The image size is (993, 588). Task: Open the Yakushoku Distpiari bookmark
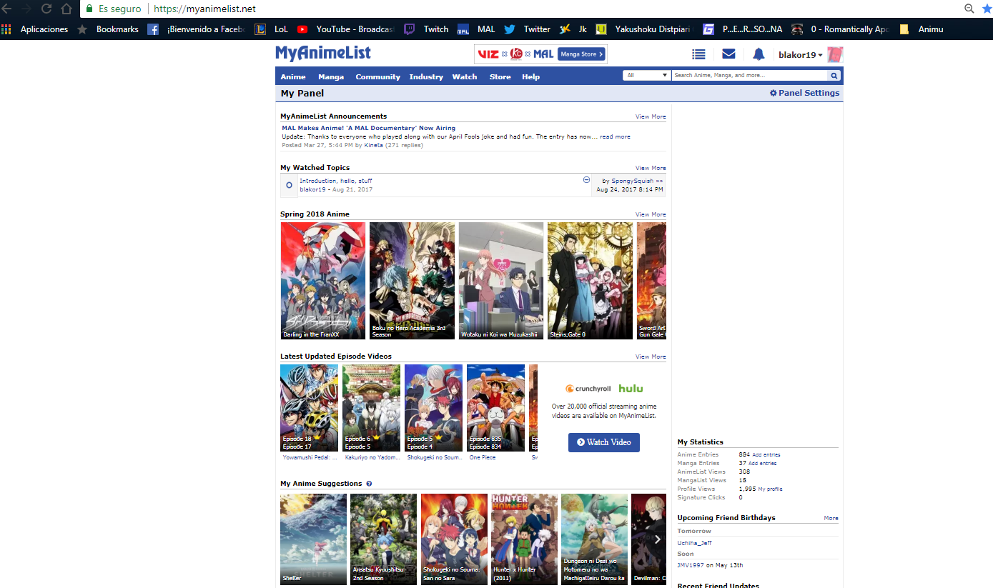point(644,29)
